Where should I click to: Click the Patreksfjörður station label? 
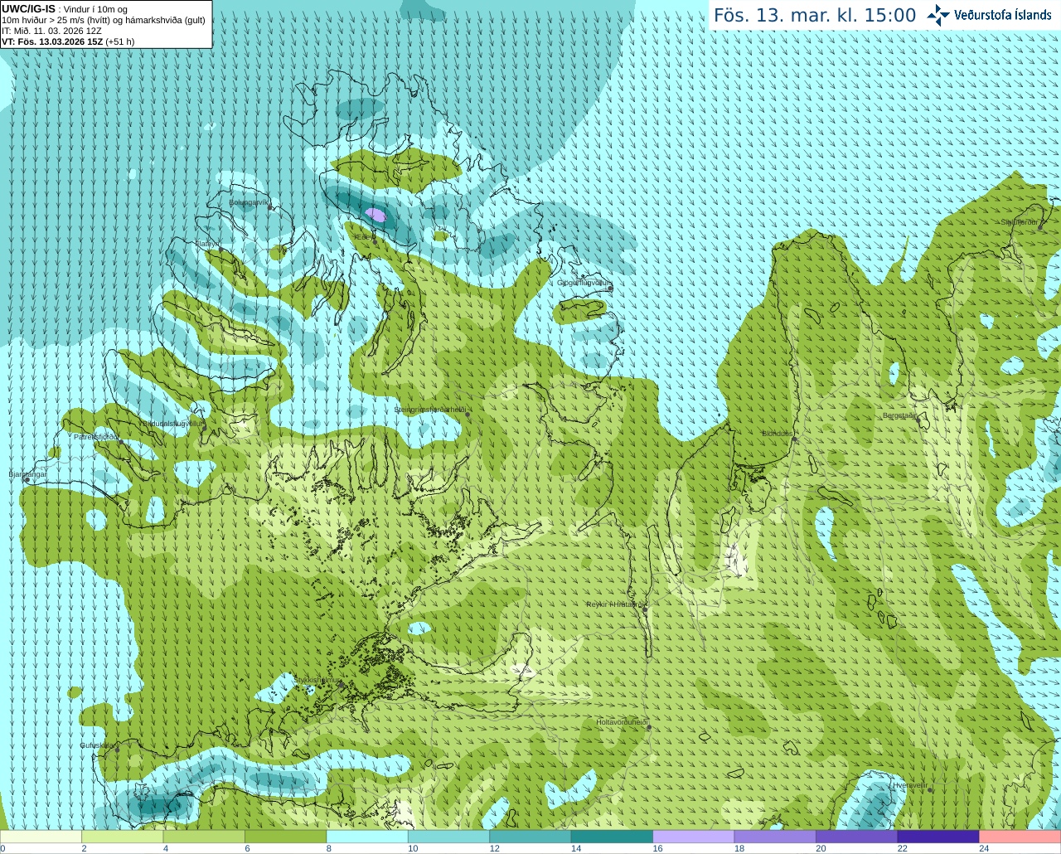coord(96,436)
